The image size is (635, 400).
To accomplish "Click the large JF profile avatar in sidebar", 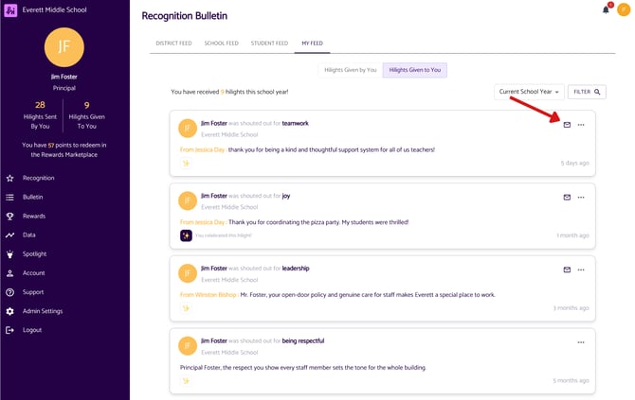I will point(64,47).
